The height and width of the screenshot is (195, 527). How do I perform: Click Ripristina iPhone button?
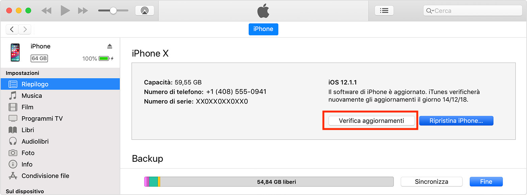click(456, 121)
